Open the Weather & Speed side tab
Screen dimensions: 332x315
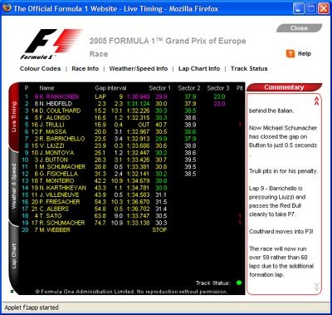(14, 186)
